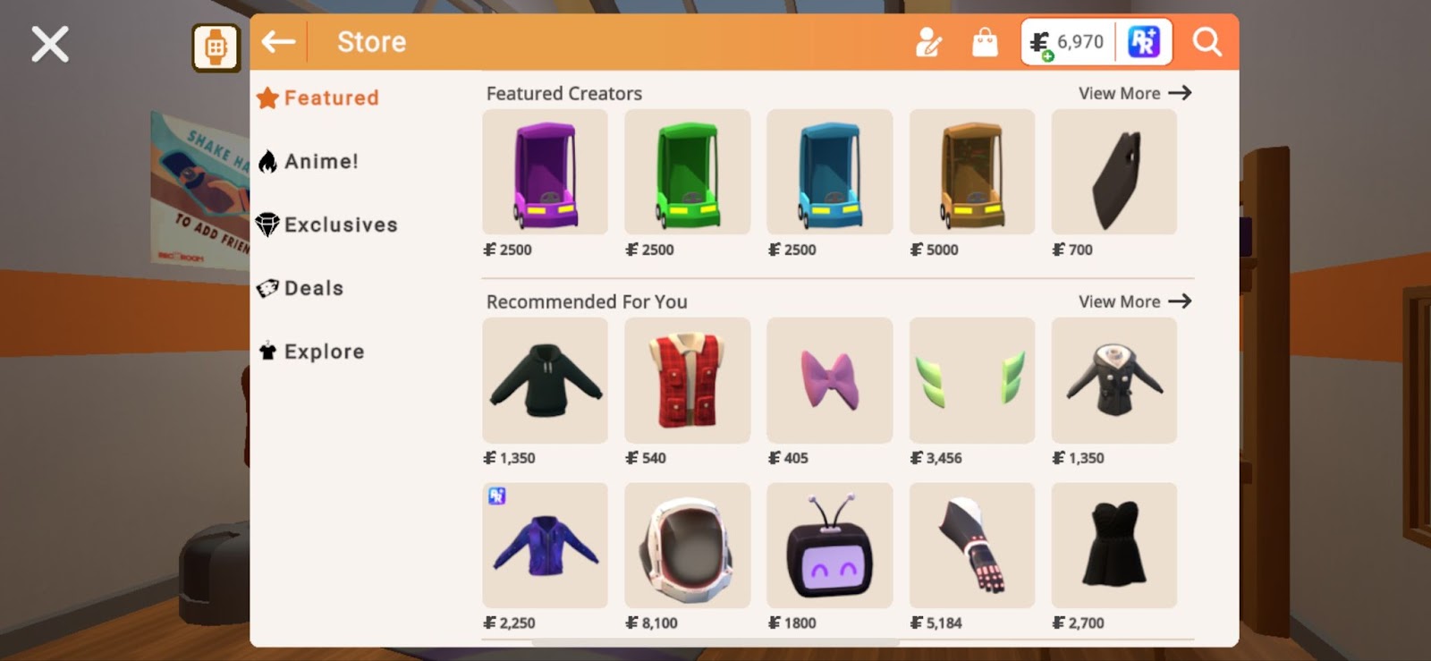
Task: View More Recommended For You items
Action: coord(1135,301)
